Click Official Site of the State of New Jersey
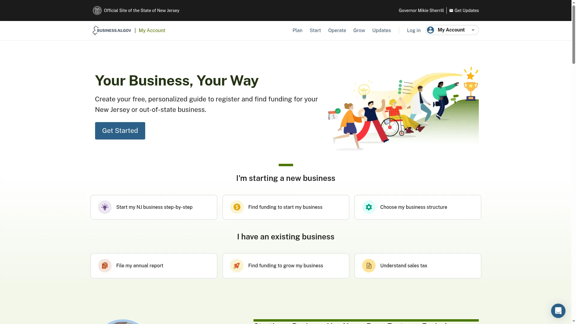Screen dimensions: 576x324 (141, 10)
